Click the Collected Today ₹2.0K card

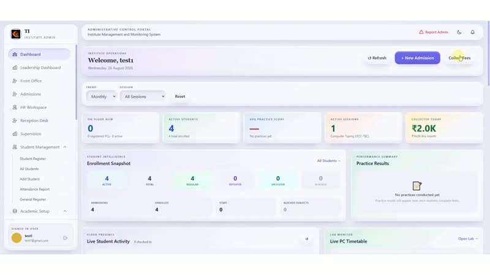[x=444, y=128]
